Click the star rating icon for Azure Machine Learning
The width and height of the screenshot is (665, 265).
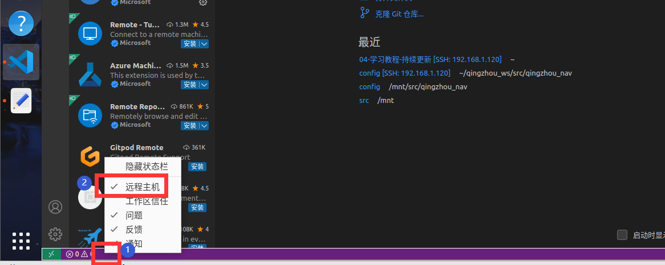tap(196, 65)
